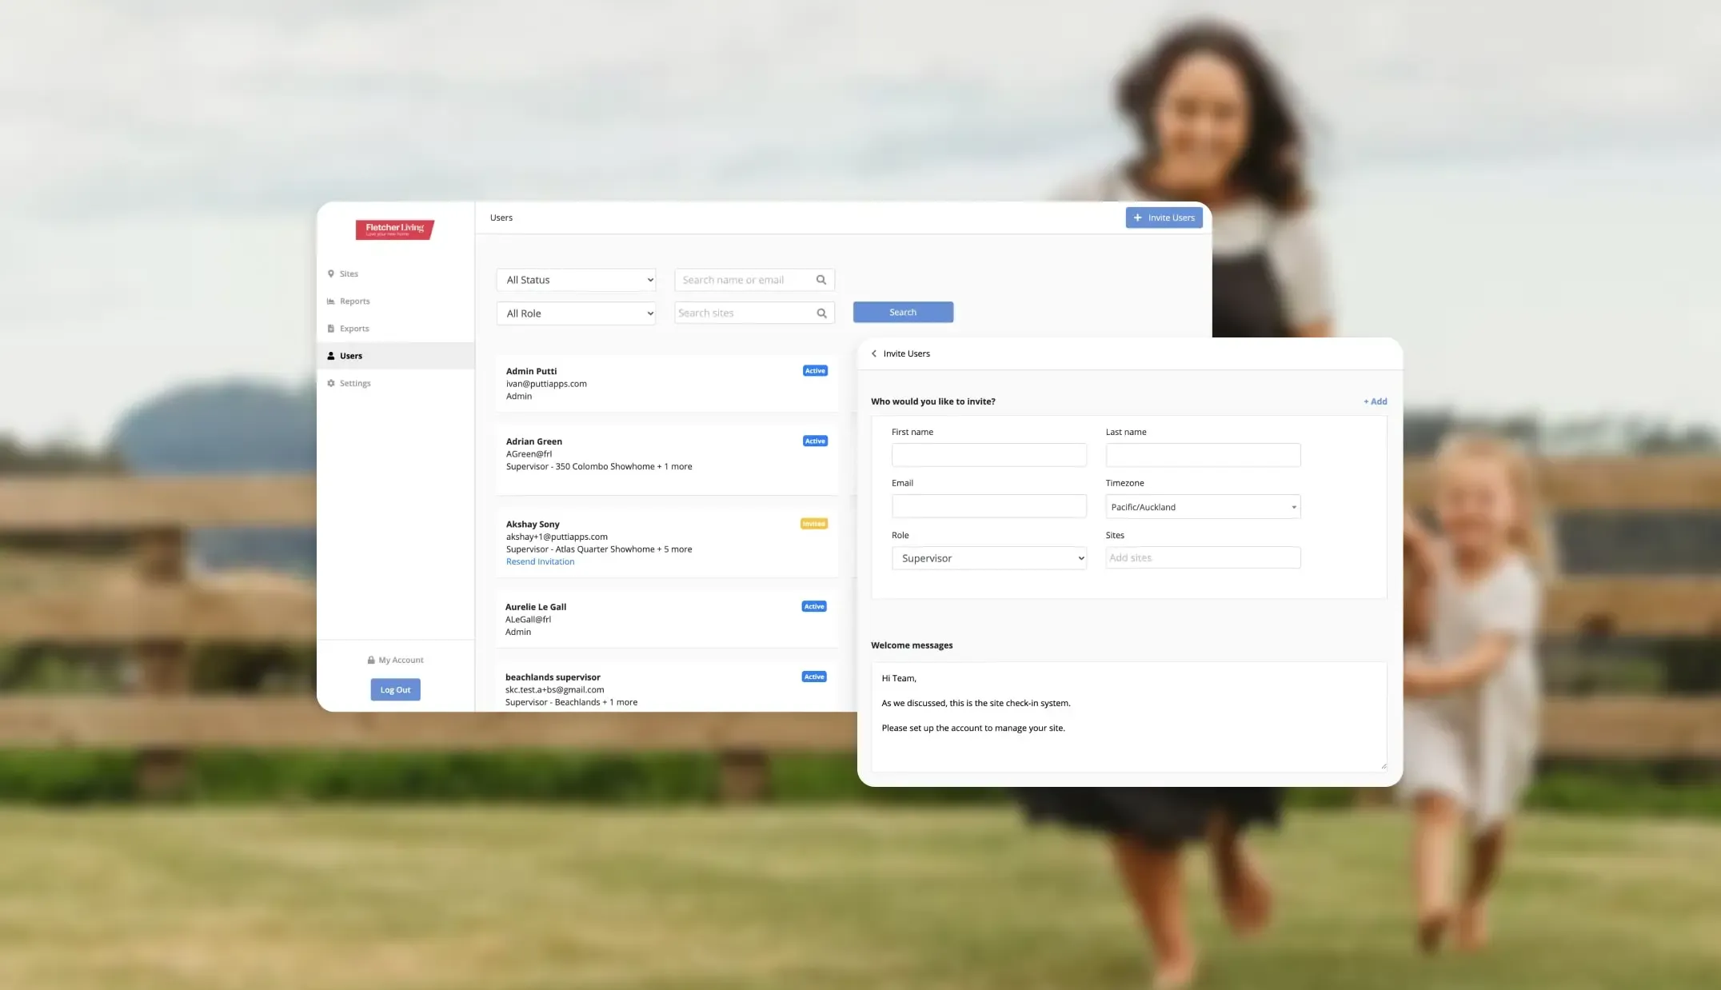Click the Active badge on Aurelie Le Gall
This screenshot has width=1721, height=990.
coord(814,607)
